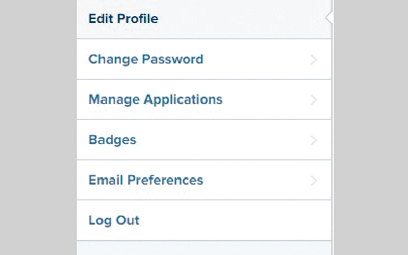
Task: Click the gray margin left of the menu
Action: point(38,127)
